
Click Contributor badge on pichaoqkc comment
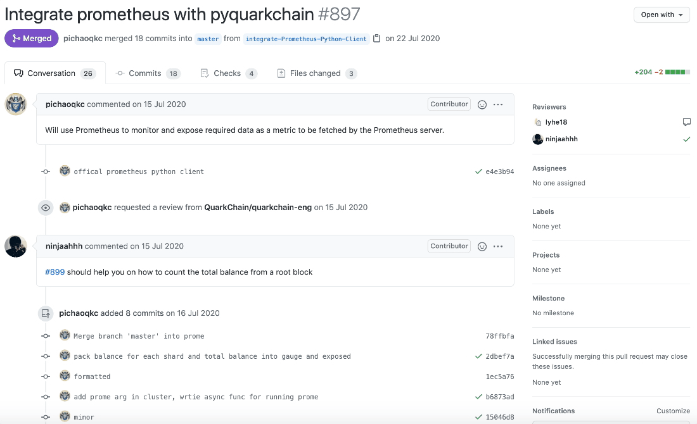point(449,104)
